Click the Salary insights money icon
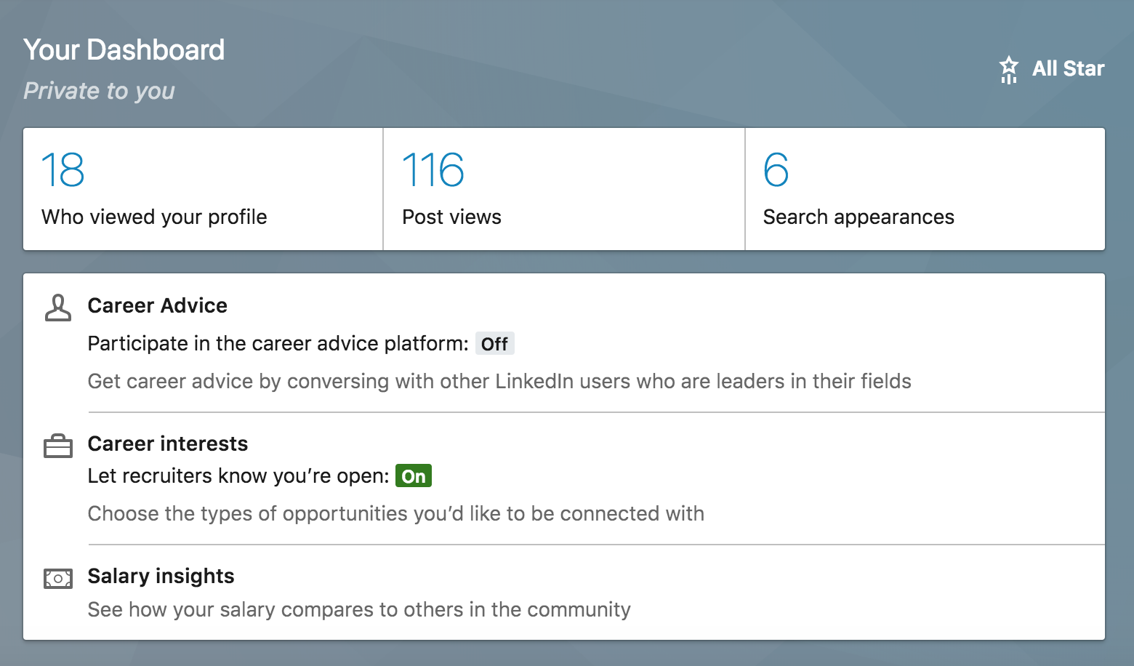Viewport: 1134px width, 666px height. 58,579
